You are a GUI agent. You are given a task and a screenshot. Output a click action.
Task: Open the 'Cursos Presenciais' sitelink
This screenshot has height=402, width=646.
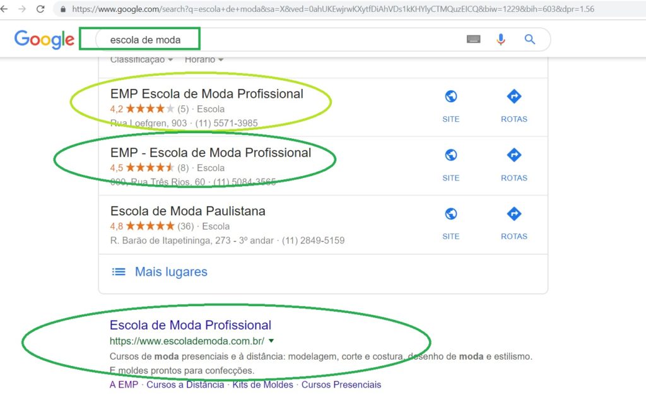(341, 385)
